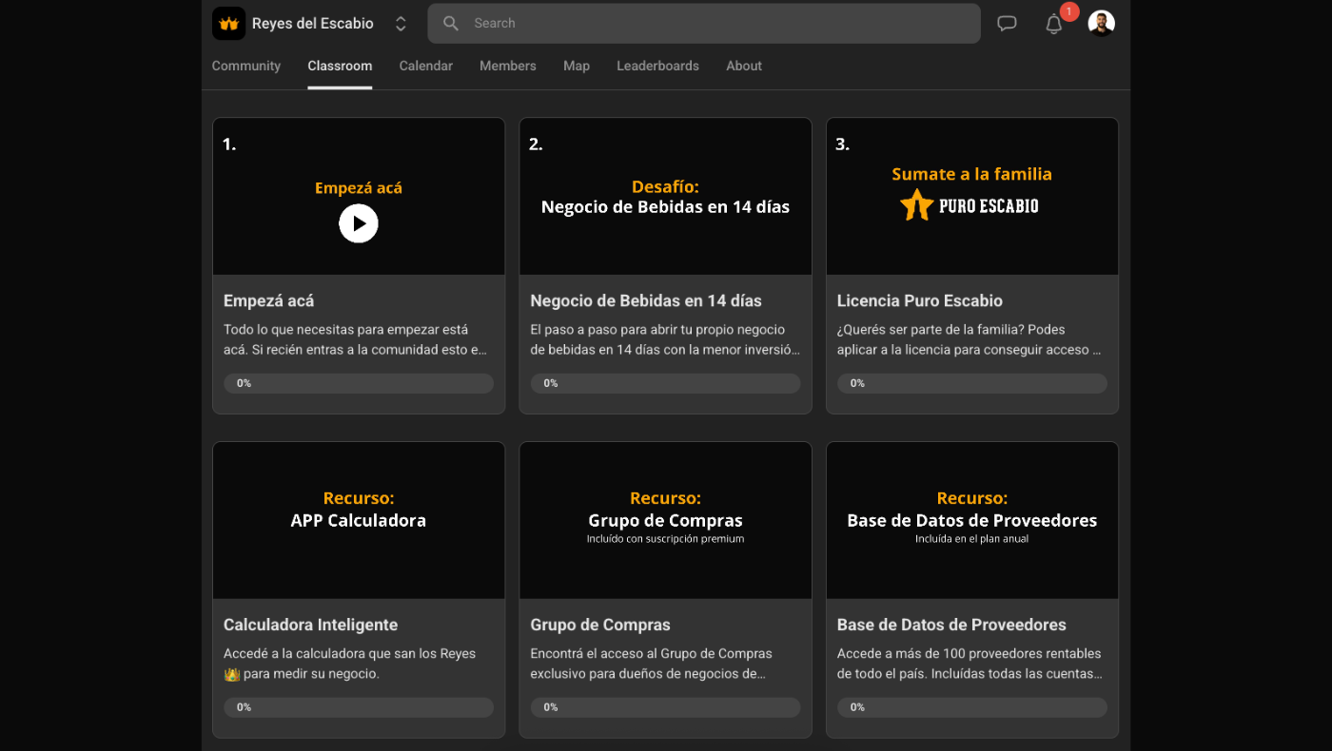Open the Licencia Puro Escabio course title
This screenshot has height=751, width=1332.
(x=919, y=300)
